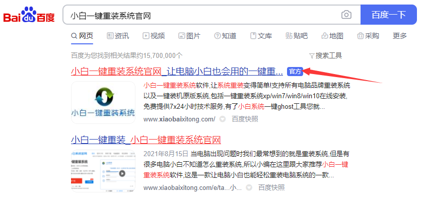The width and height of the screenshot is (425, 198).
Task: Expand dropdown arrow beside first result URL
Action: (223, 119)
